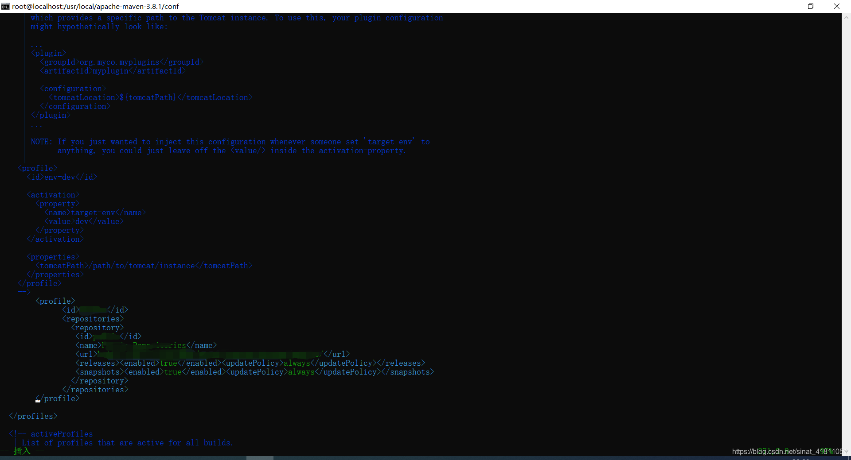Click the <url> line in repository
851x460 pixels.
tap(212, 354)
